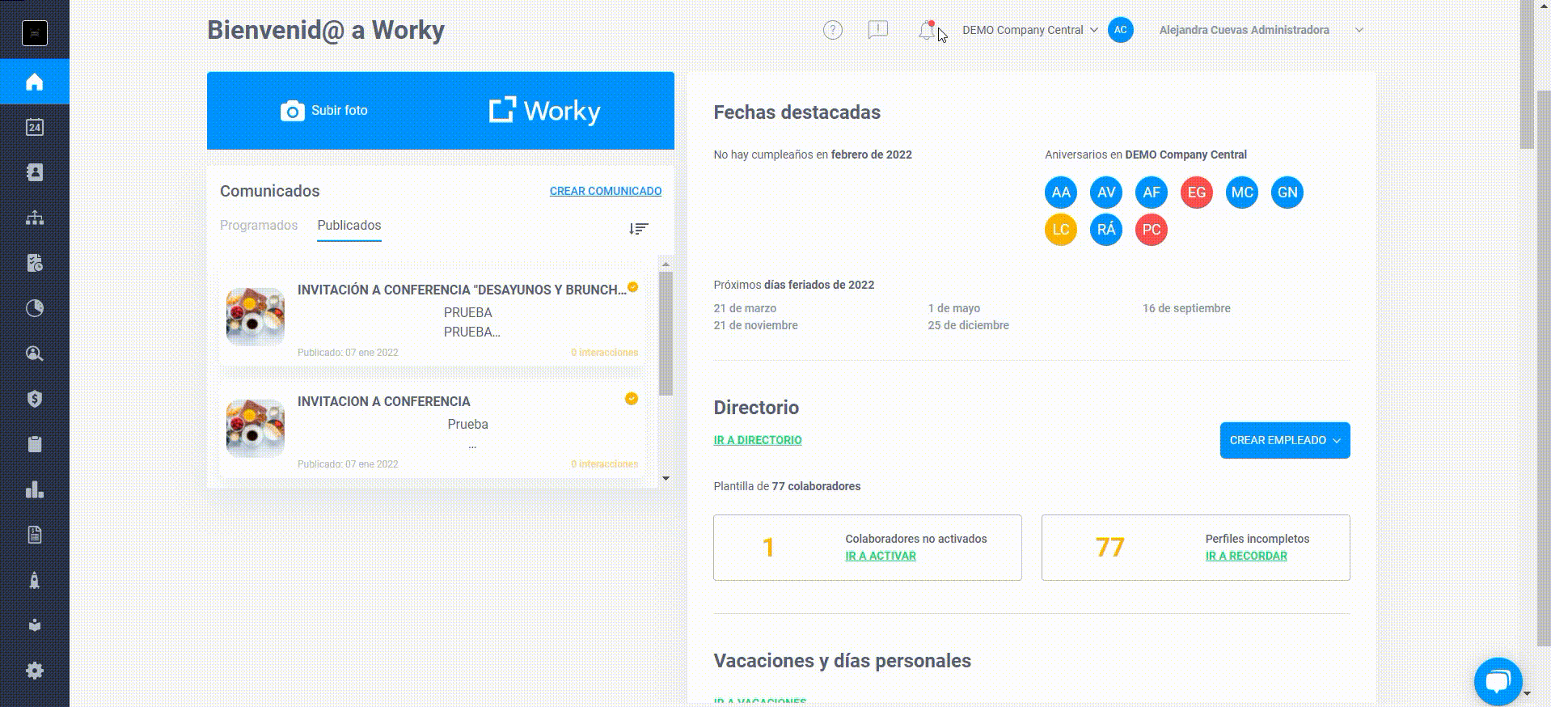Click the company logo at sidebar top
Image resolution: width=1551 pixels, height=707 pixels.
tap(35, 33)
